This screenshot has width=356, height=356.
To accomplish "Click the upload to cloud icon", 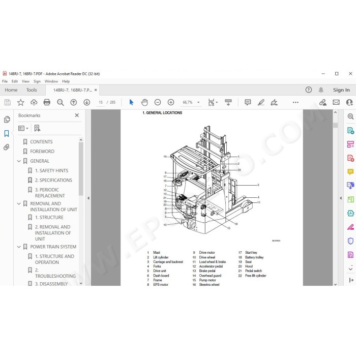I will (34, 102).
